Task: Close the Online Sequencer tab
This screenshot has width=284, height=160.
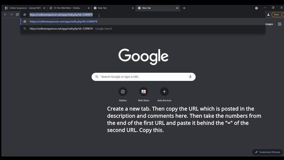Action: (44, 8)
